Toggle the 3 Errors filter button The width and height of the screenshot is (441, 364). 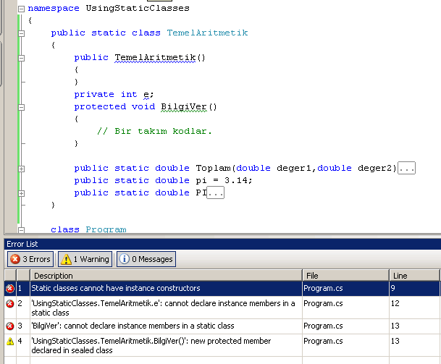pyautogui.click(x=30, y=259)
